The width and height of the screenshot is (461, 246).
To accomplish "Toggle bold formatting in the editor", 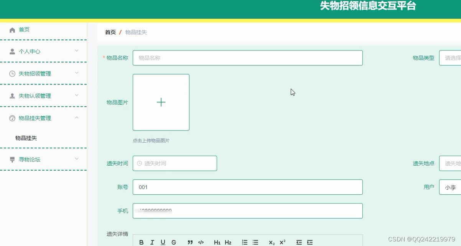I will pyautogui.click(x=142, y=242).
